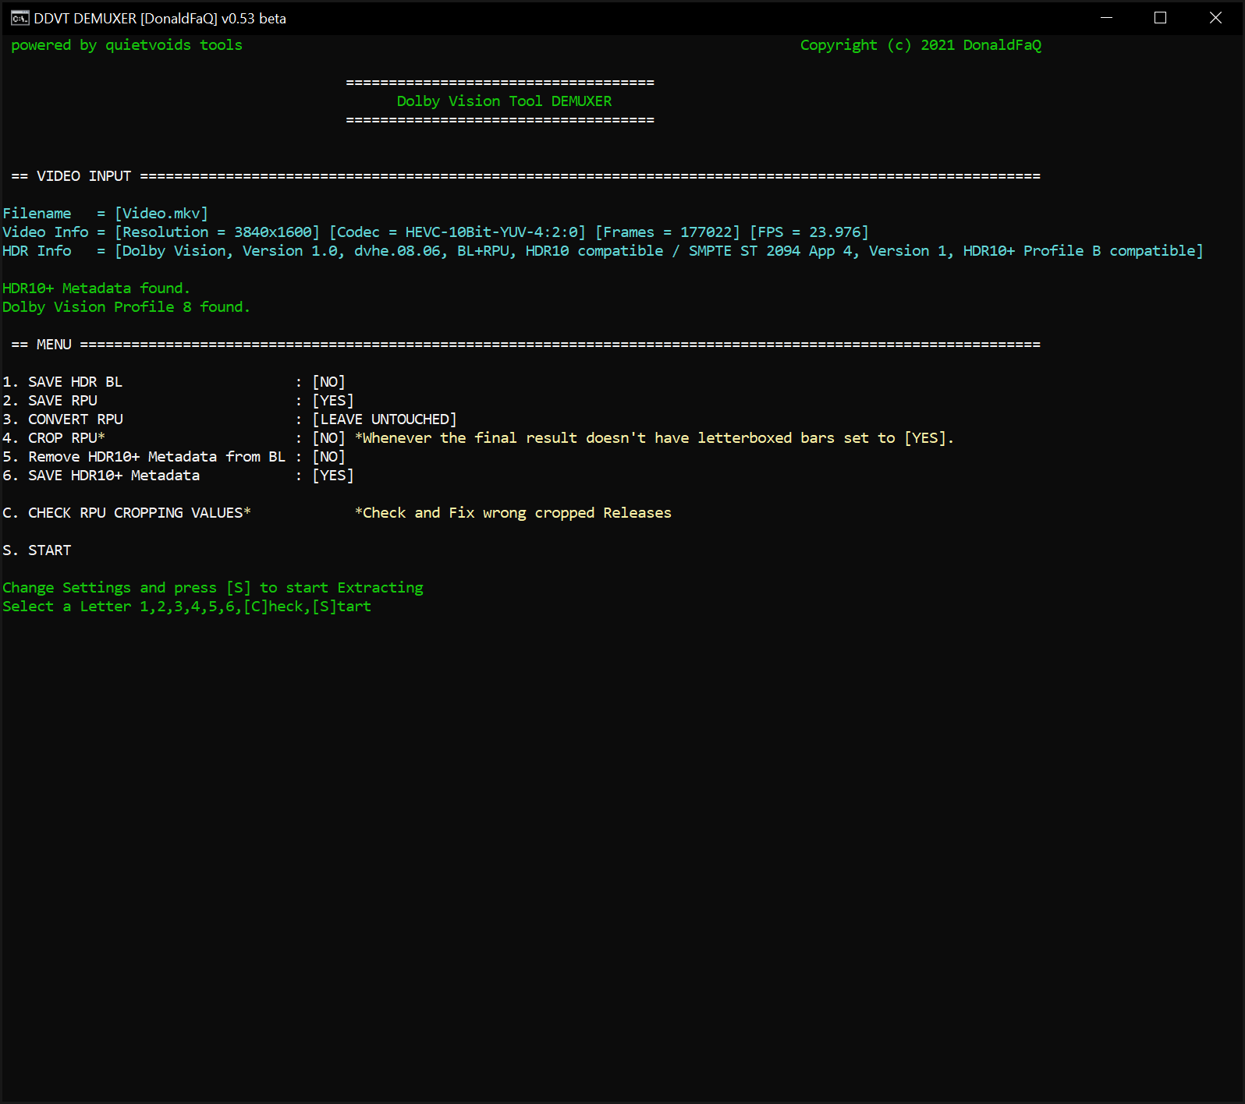Click the 'Video Info' label

[45, 232]
